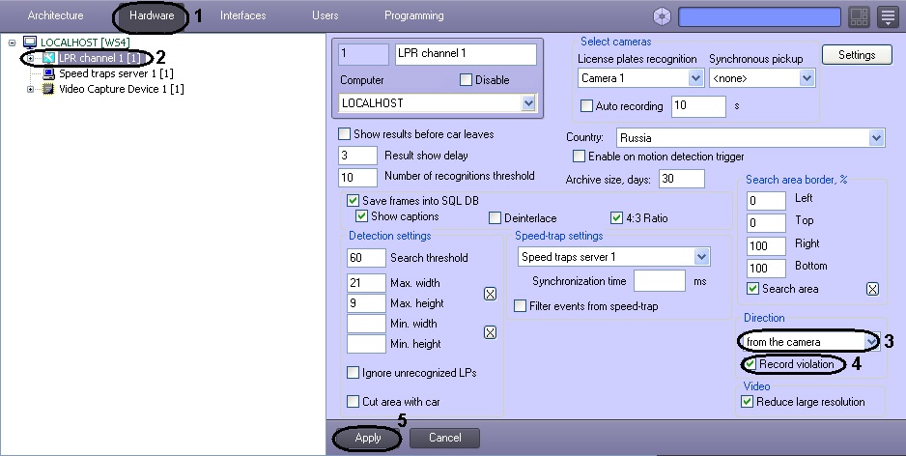Switch to Interfaces tab
Image resolution: width=906 pixels, height=456 pixels.
pos(242,15)
